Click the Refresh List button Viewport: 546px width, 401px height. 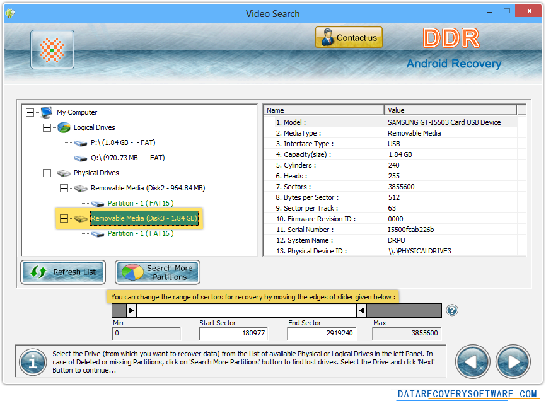point(63,272)
